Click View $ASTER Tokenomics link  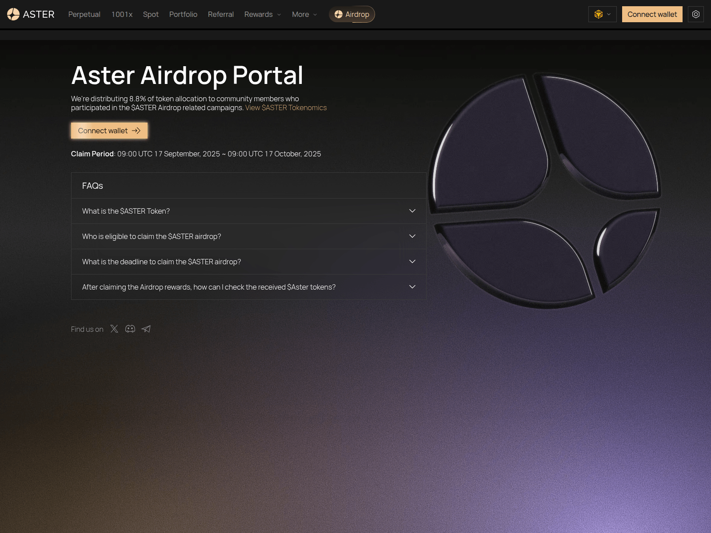pos(286,107)
